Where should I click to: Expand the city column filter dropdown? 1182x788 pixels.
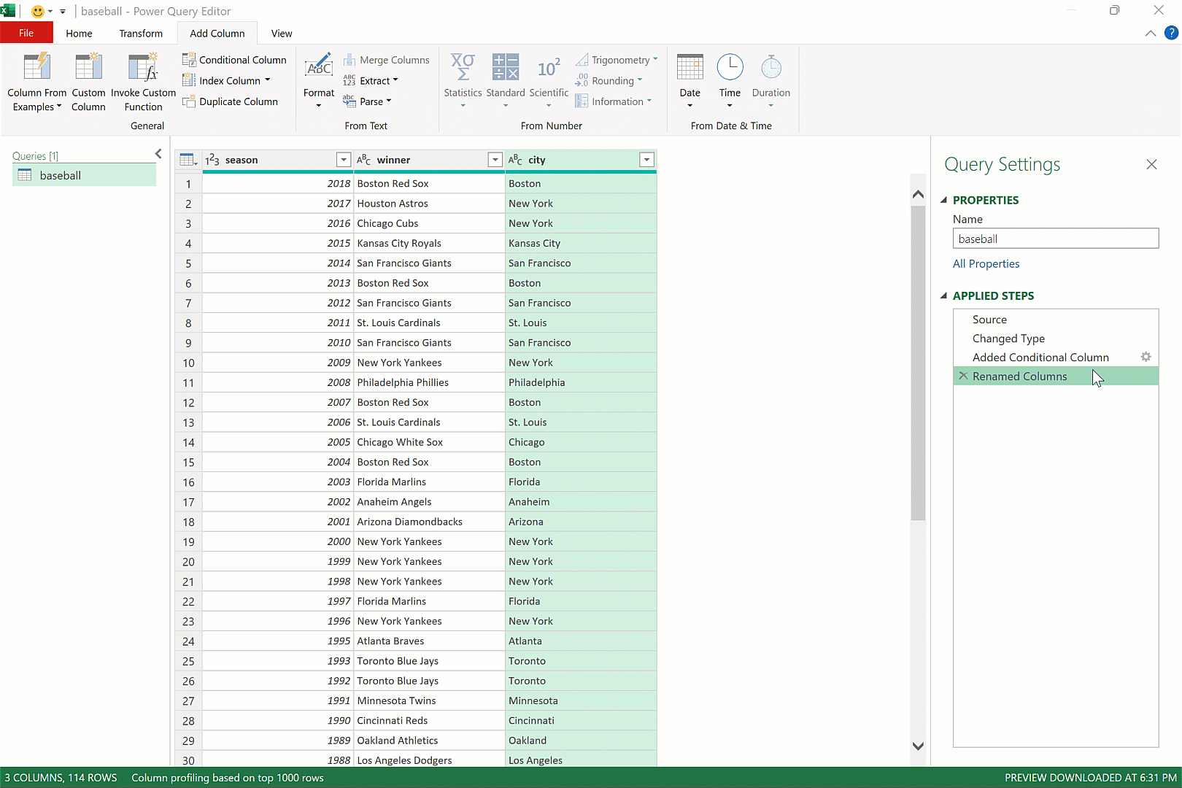point(646,160)
